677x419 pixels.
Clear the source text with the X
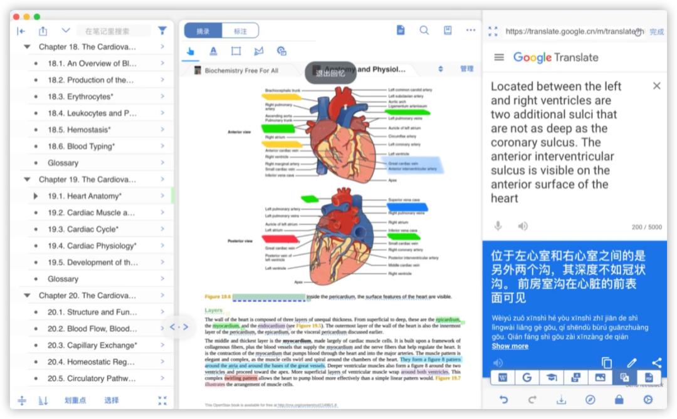[657, 86]
